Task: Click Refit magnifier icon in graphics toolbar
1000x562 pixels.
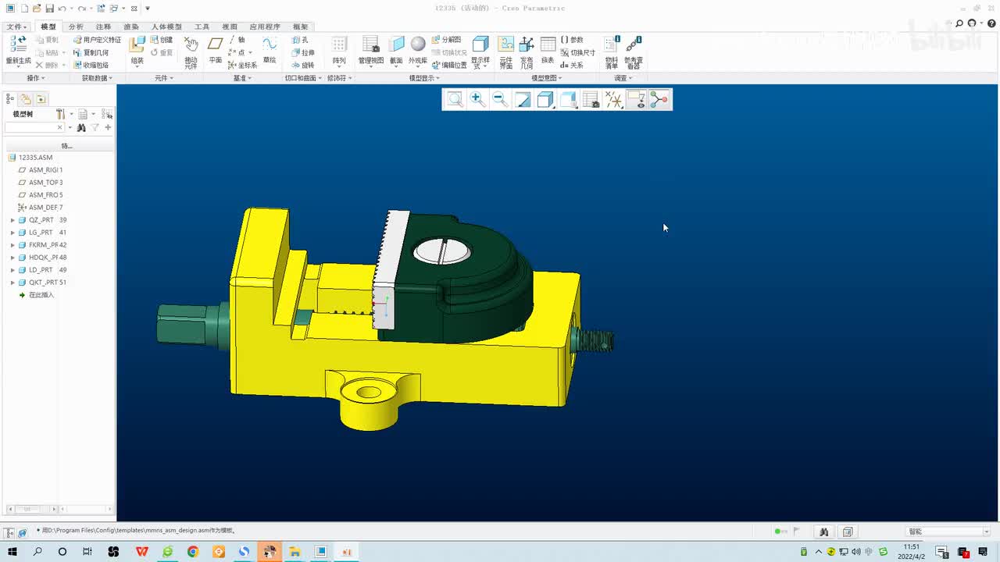Action: (455, 99)
